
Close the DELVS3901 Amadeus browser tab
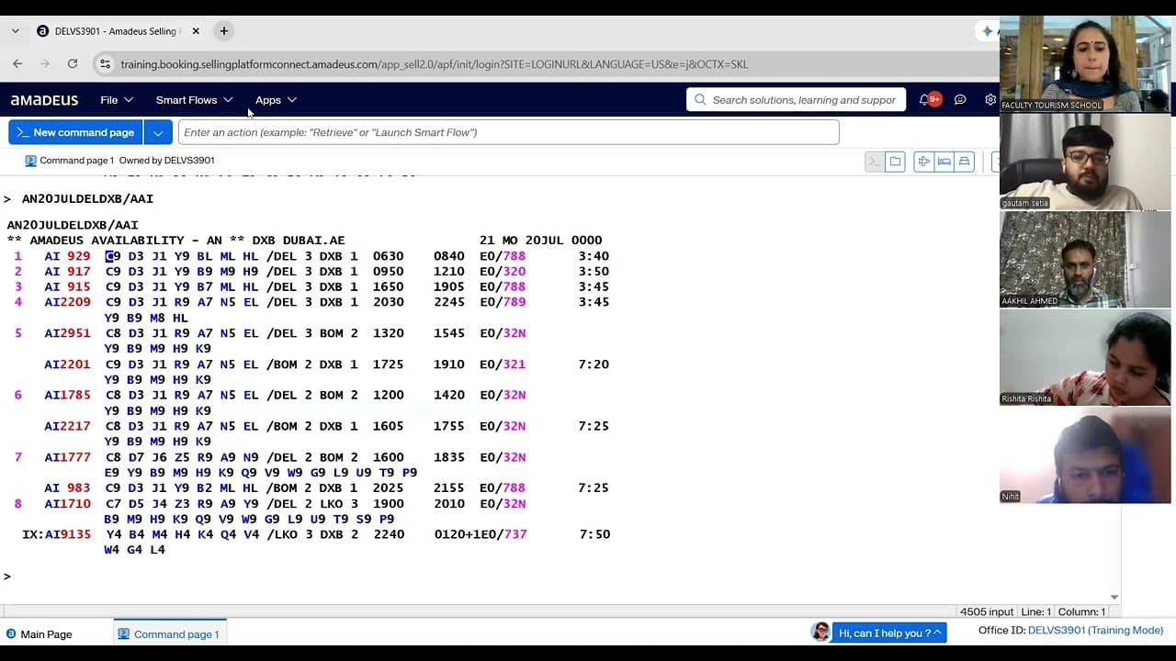click(x=194, y=31)
